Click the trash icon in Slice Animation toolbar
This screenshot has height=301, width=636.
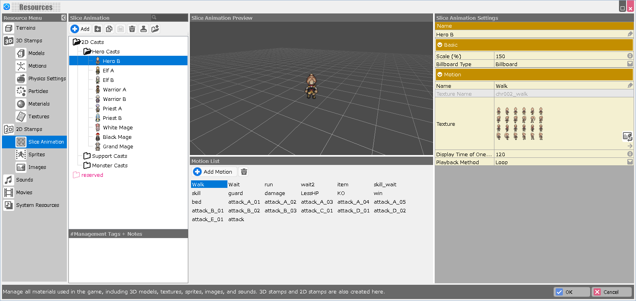tap(132, 29)
